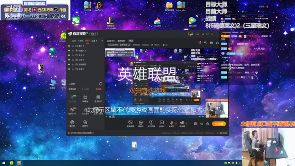
Task: Click the unlock padlock icon above preview
Action: click(x=205, y=43)
